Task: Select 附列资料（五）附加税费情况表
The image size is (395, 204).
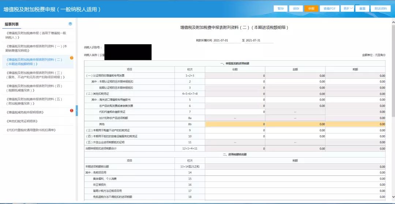Action: pos(36,101)
